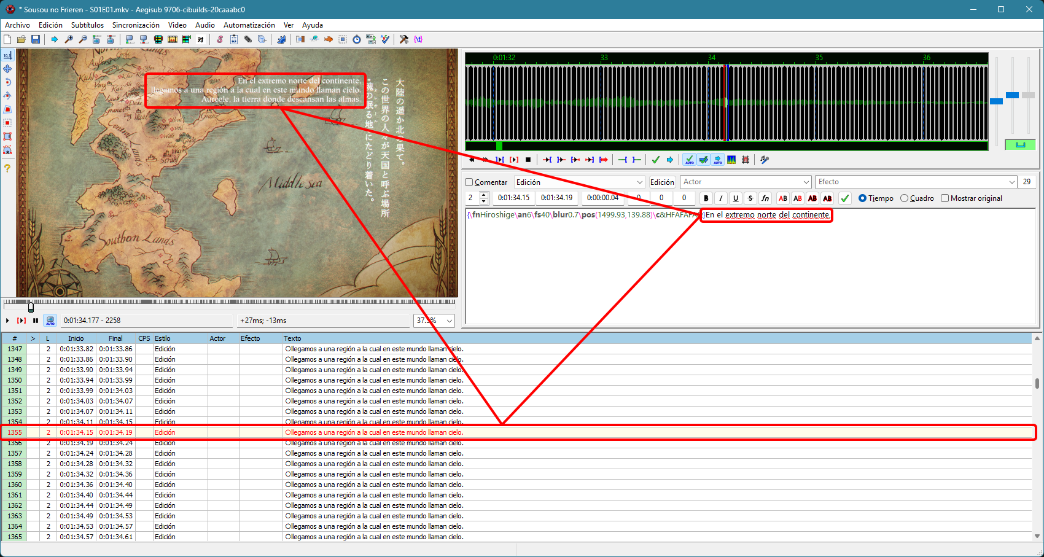Open the Sincronización menu

click(x=136, y=25)
